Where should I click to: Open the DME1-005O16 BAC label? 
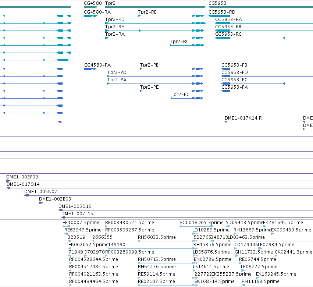pyautogui.click(x=75, y=206)
